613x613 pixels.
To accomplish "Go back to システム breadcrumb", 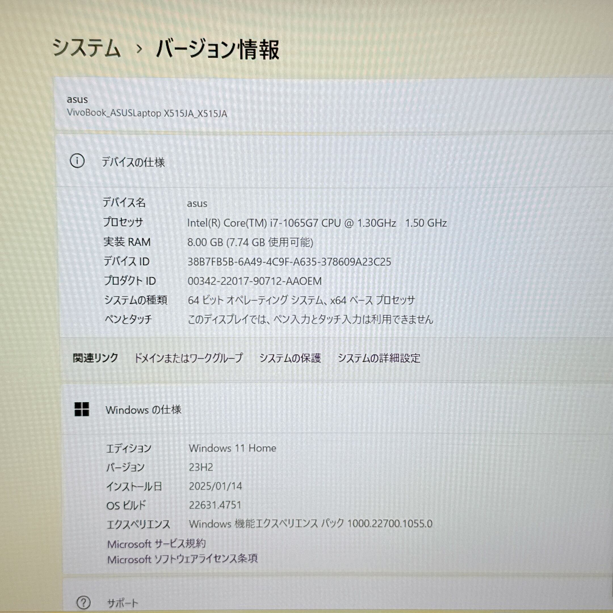I will pos(86,49).
